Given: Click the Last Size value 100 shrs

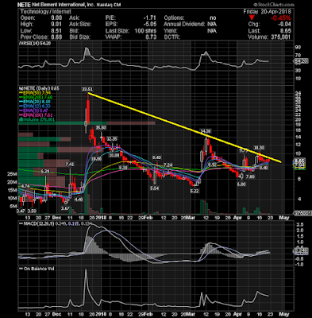Looking at the screenshot, I should coord(144,30).
